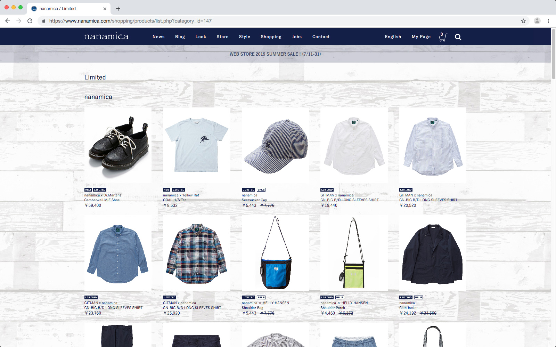The width and height of the screenshot is (556, 347).
Task: Click the NEW badge under the shoe
Action: pos(88,190)
